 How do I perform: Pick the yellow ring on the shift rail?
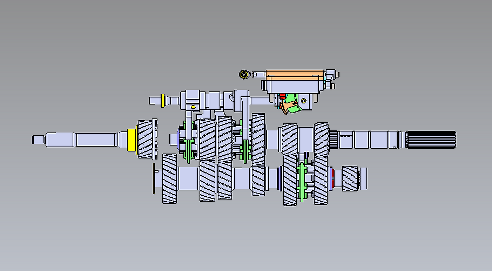click(x=163, y=101)
